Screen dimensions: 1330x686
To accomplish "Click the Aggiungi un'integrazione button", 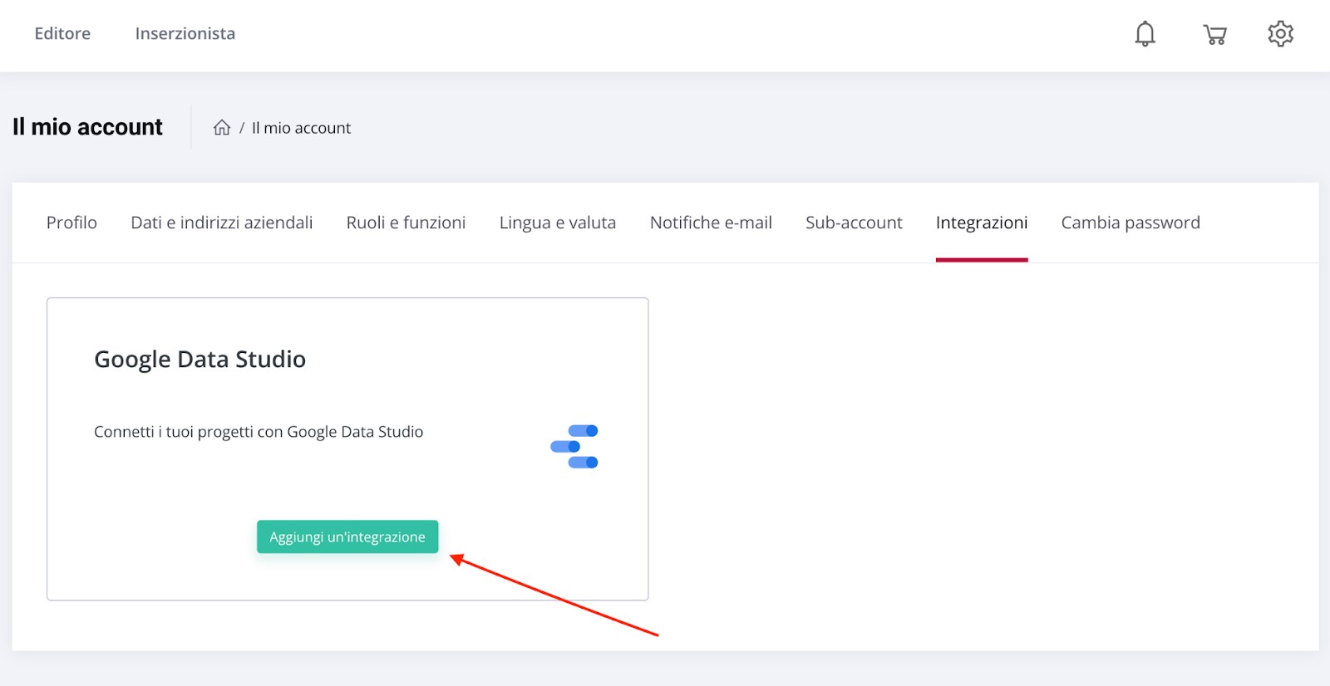I will point(347,537).
